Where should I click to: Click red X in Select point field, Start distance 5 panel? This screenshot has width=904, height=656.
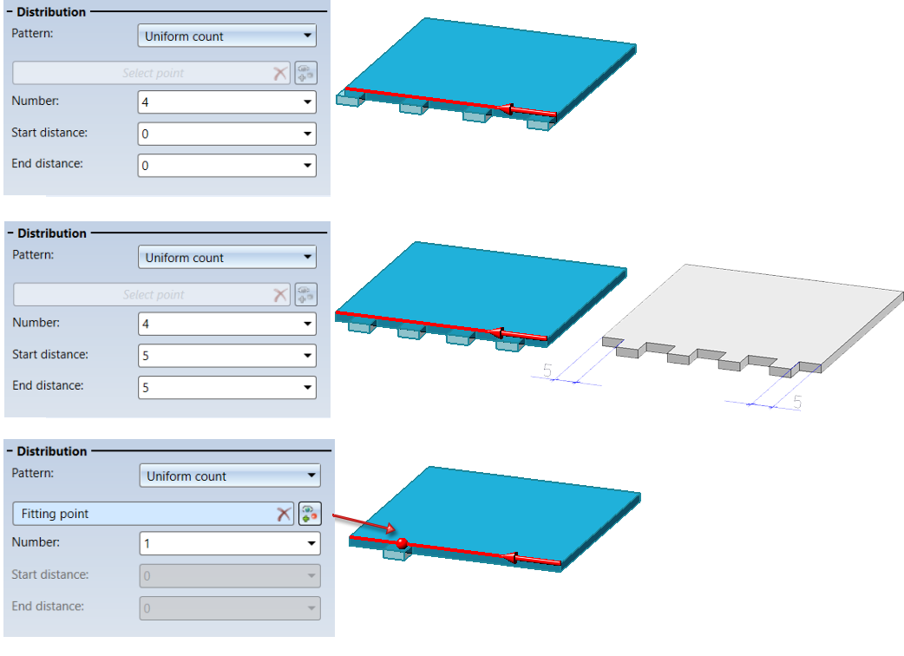pyautogui.click(x=280, y=294)
